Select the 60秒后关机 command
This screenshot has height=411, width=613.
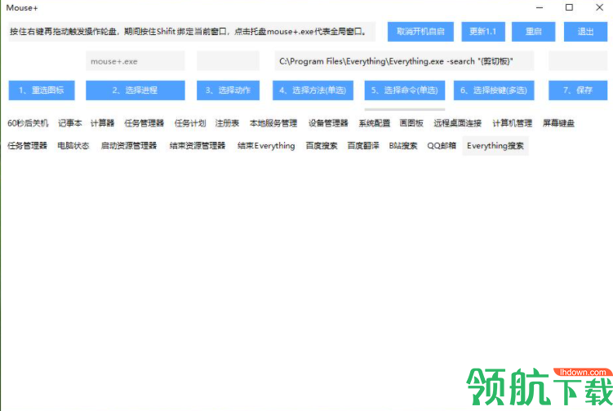28,123
